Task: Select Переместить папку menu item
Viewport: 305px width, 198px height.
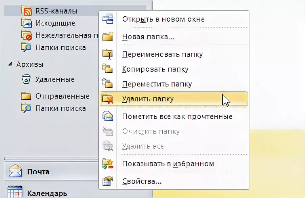Action: 174,84
